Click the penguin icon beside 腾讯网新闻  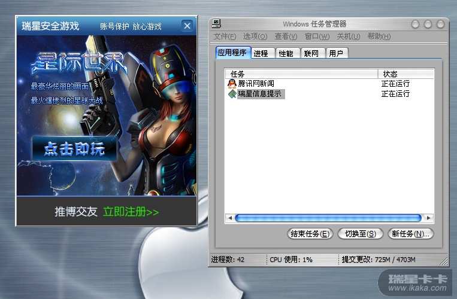(x=232, y=84)
